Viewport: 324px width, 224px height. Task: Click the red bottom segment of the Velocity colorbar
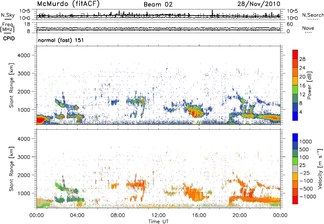(295, 200)
